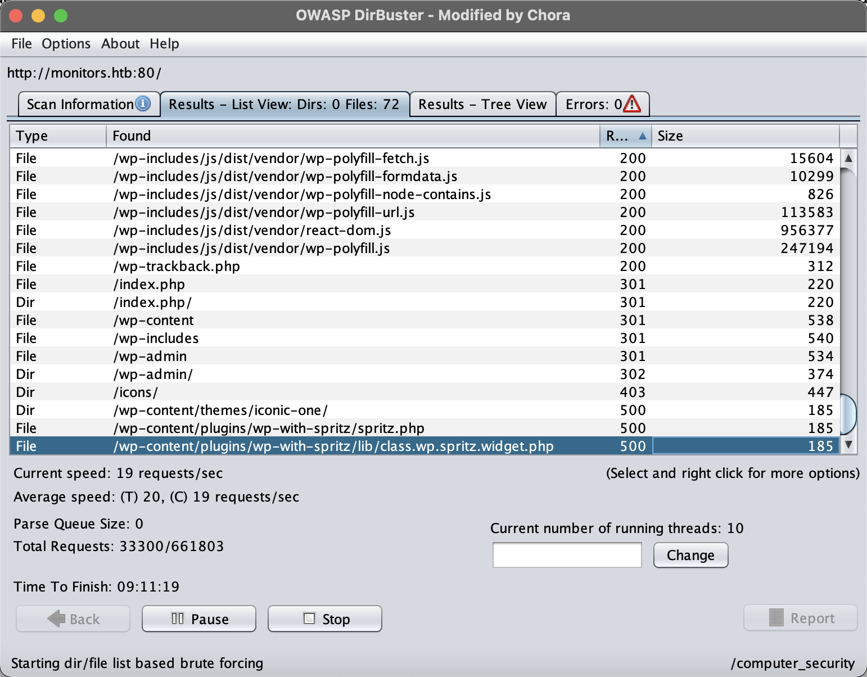Select the /wp-trackback.php result row
Screen dimensions: 867x677
point(425,266)
